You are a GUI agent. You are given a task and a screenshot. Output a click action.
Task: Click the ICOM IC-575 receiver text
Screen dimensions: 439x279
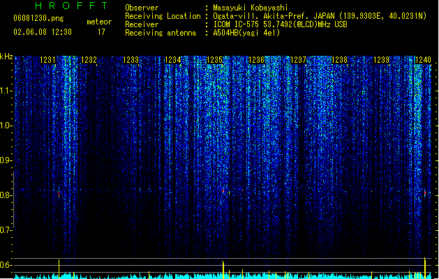click(x=281, y=24)
